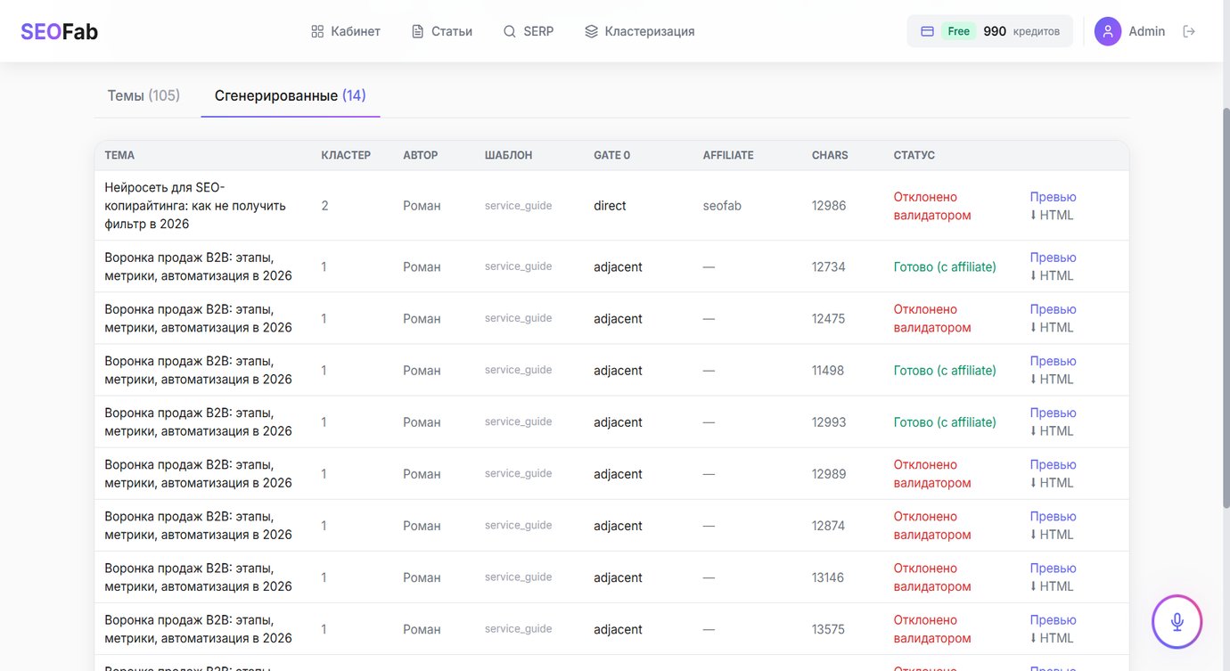Click the Admin username label
Image resolution: width=1230 pixels, height=671 pixels.
(x=1146, y=31)
